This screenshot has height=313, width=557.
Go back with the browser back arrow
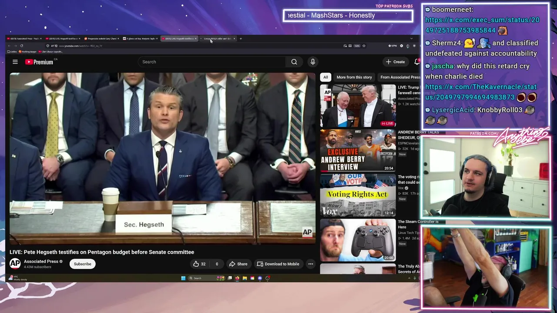(x=10, y=46)
